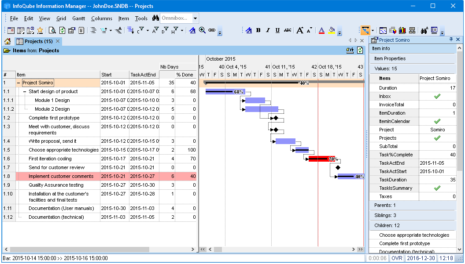Toggle italic text formatting

tap(268, 30)
